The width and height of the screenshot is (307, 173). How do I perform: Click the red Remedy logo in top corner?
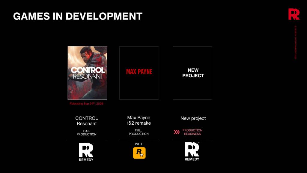coord(294,14)
